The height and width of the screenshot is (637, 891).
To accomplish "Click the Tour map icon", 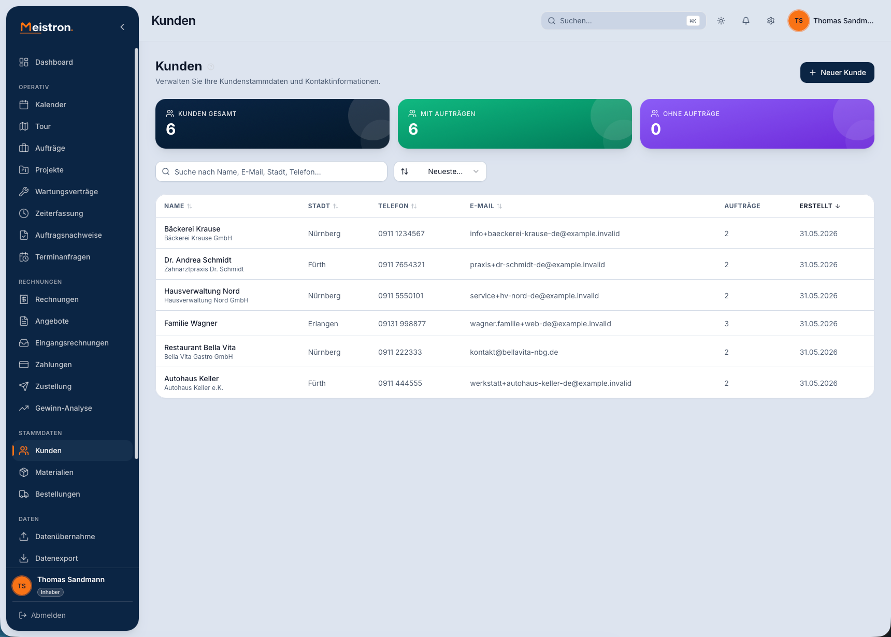I will tap(24, 126).
